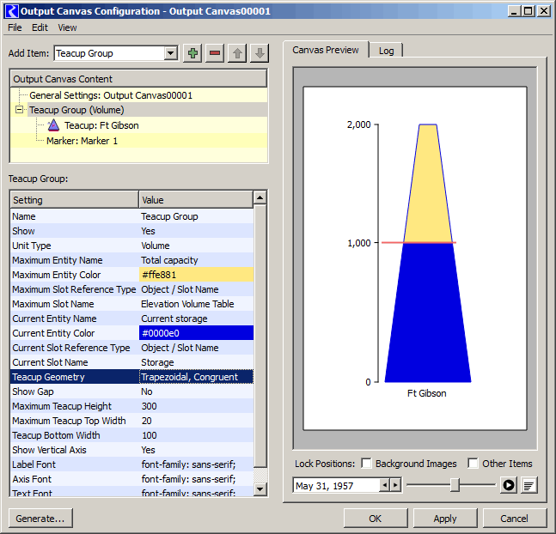Enable Lock Positions Other Items checkbox
Viewport: 556px width, 534px height.
click(x=473, y=463)
